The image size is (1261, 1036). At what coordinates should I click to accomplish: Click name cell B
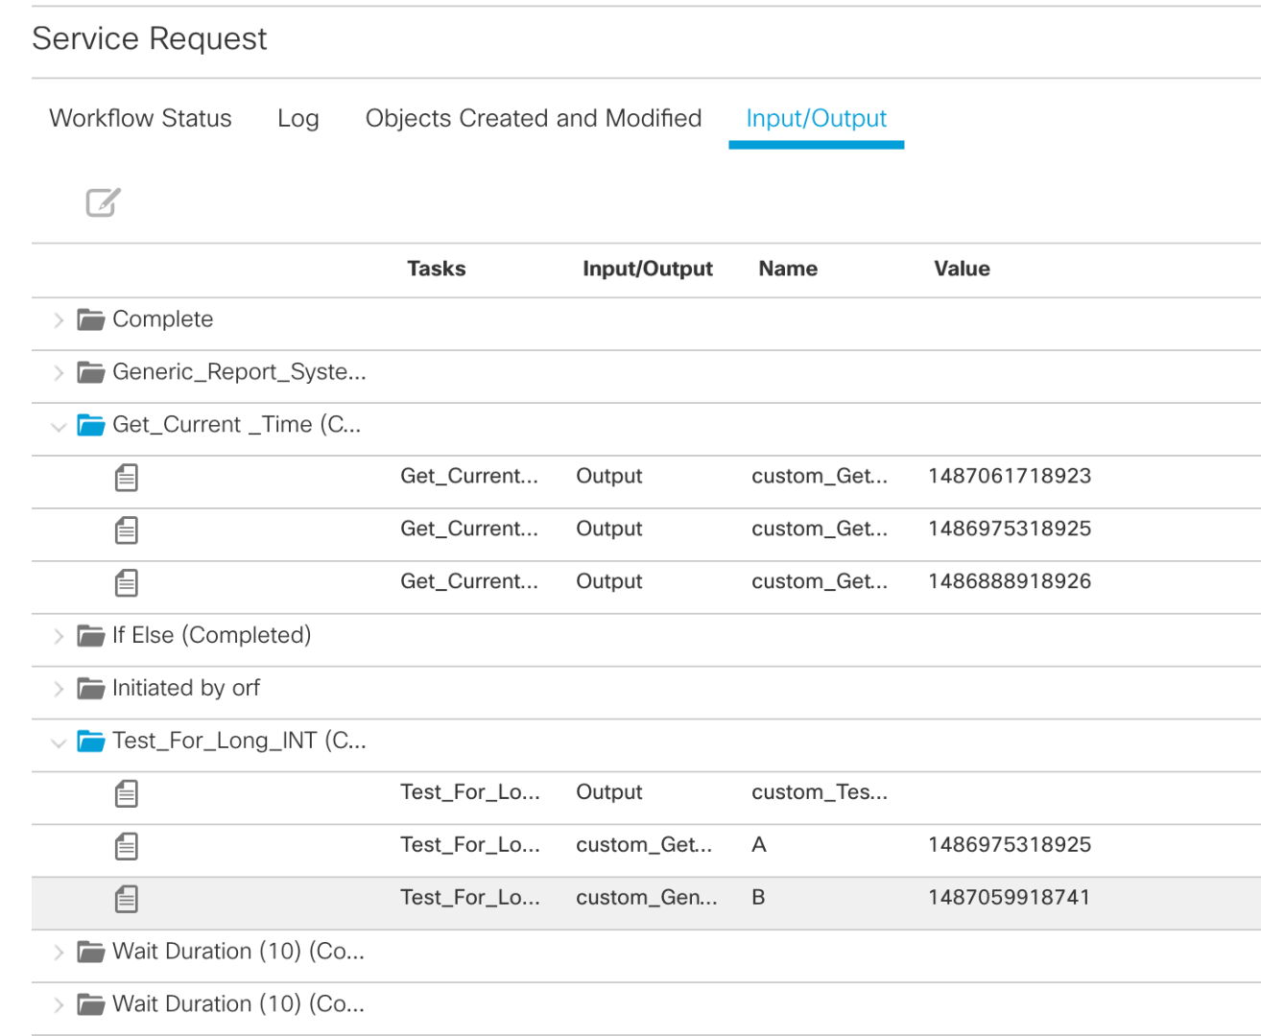click(x=758, y=898)
